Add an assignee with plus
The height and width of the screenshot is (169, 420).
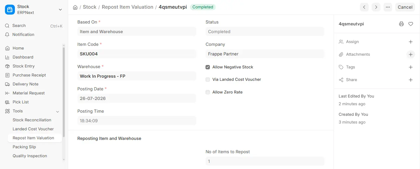tap(411, 42)
